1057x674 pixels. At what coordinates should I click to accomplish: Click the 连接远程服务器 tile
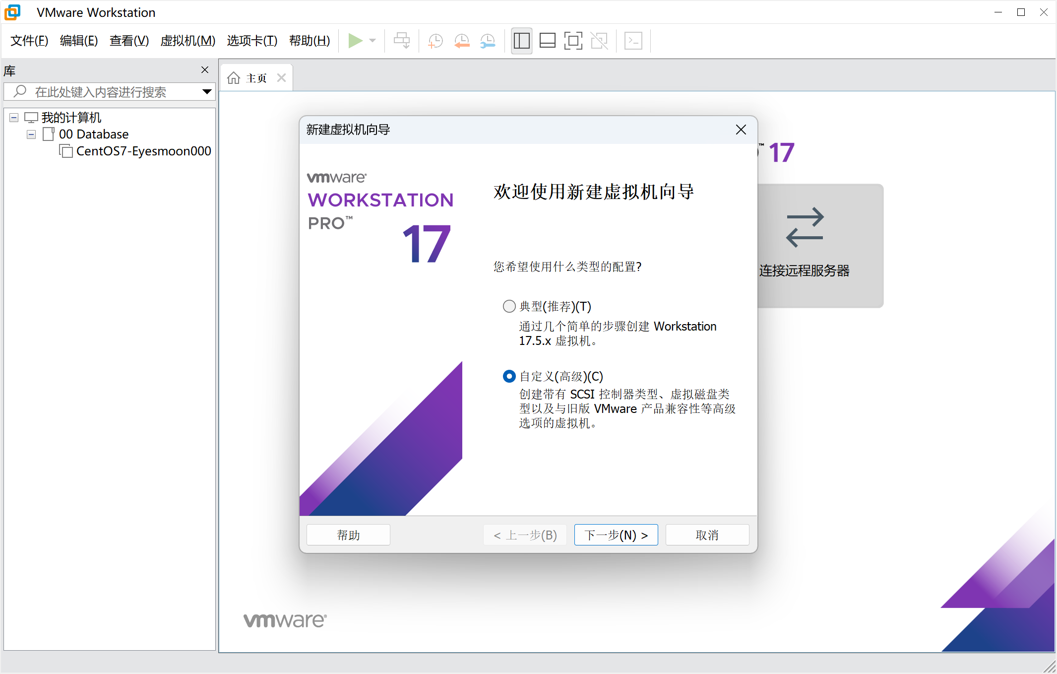pos(820,246)
